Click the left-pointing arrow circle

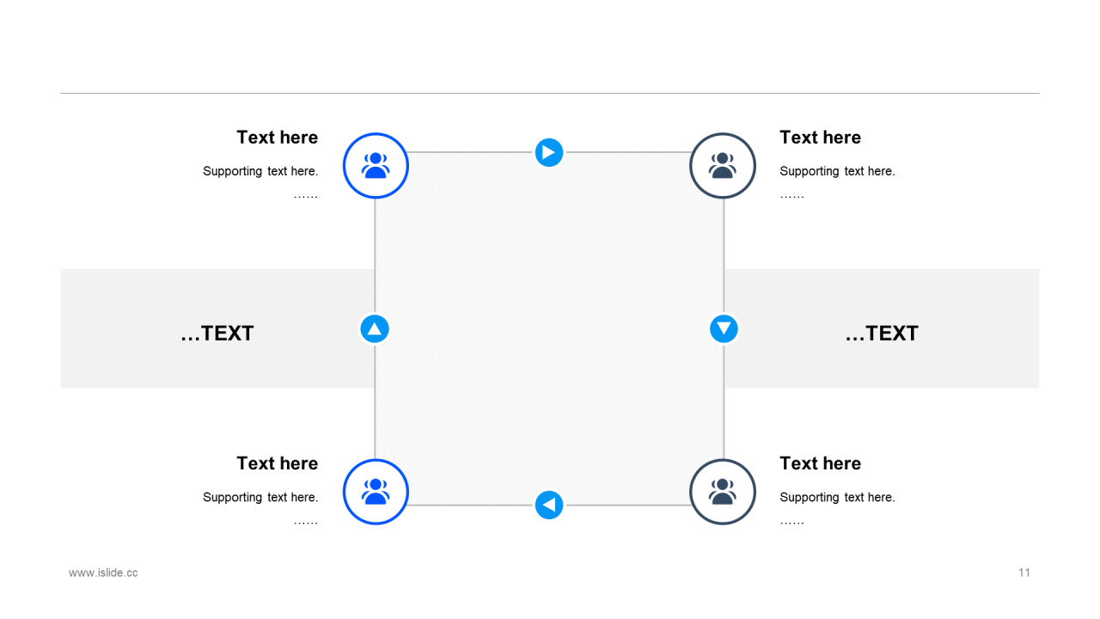tap(549, 505)
